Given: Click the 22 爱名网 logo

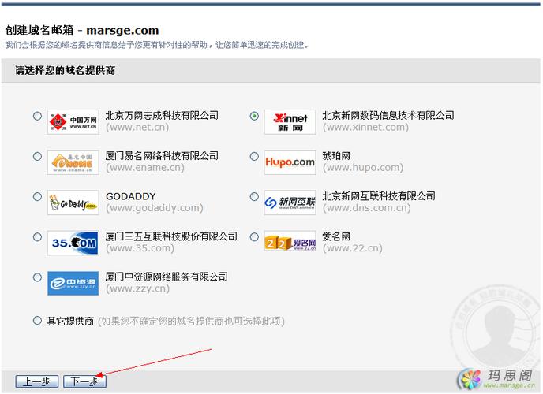Looking at the screenshot, I should point(290,240).
